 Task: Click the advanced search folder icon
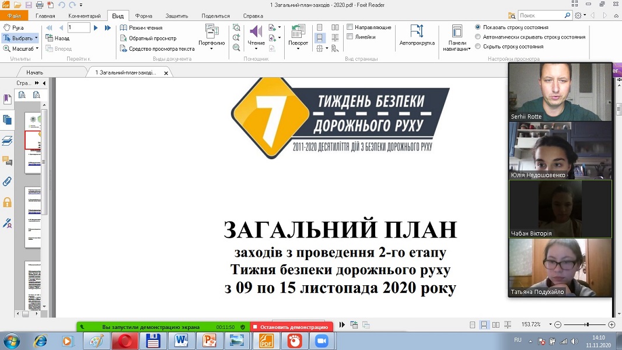512,16
